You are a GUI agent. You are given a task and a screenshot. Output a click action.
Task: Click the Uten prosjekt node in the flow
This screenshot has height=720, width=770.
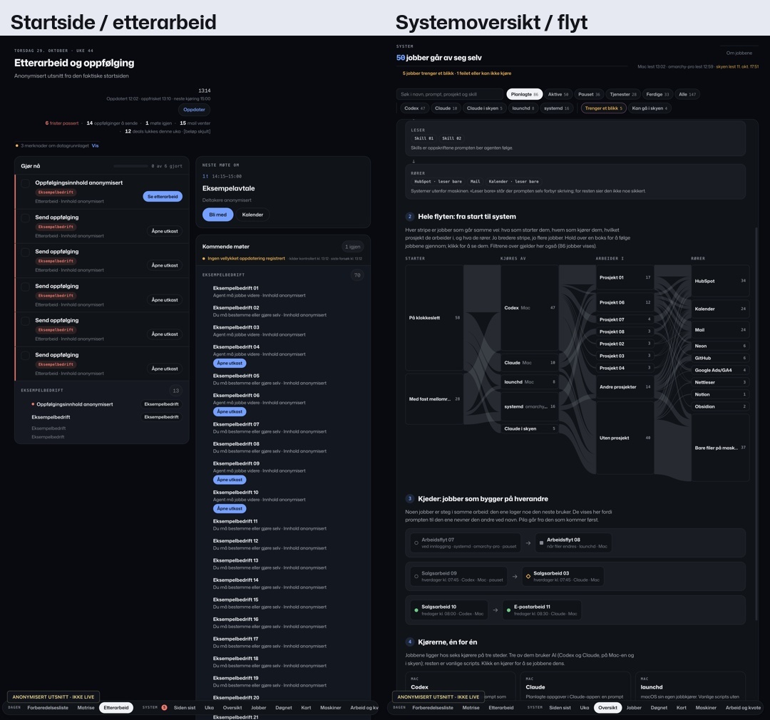[625, 438]
